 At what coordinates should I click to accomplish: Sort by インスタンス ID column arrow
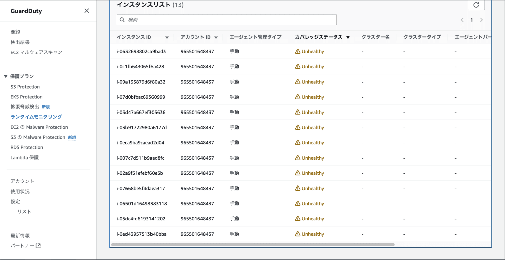[167, 37]
